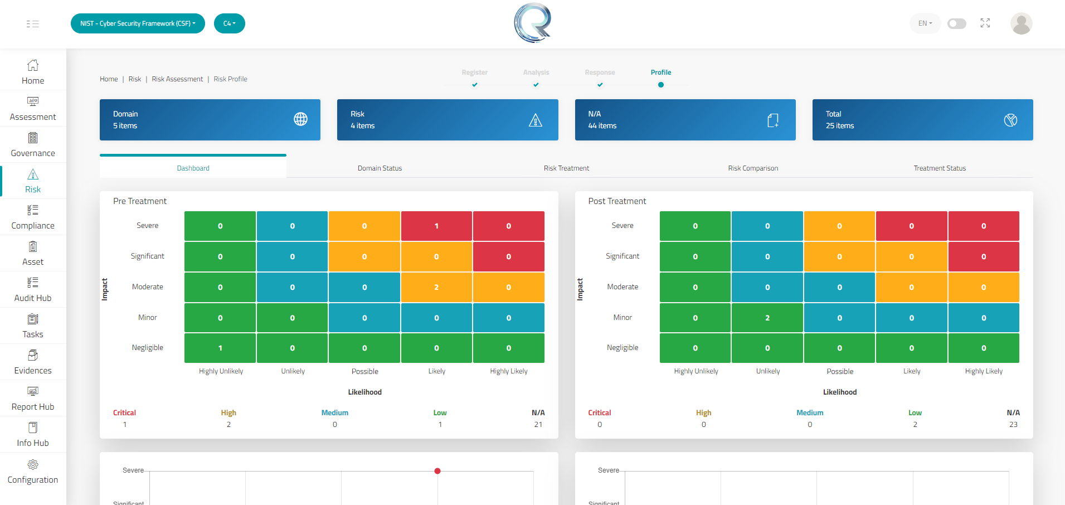The height and width of the screenshot is (505, 1065).
Task: Go to the Register step
Action: pyautogui.click(x=474, y=72)
